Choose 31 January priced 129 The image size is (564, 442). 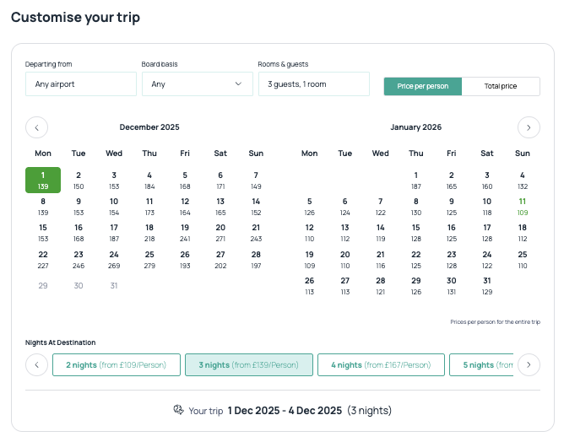(x=487, y=286)
